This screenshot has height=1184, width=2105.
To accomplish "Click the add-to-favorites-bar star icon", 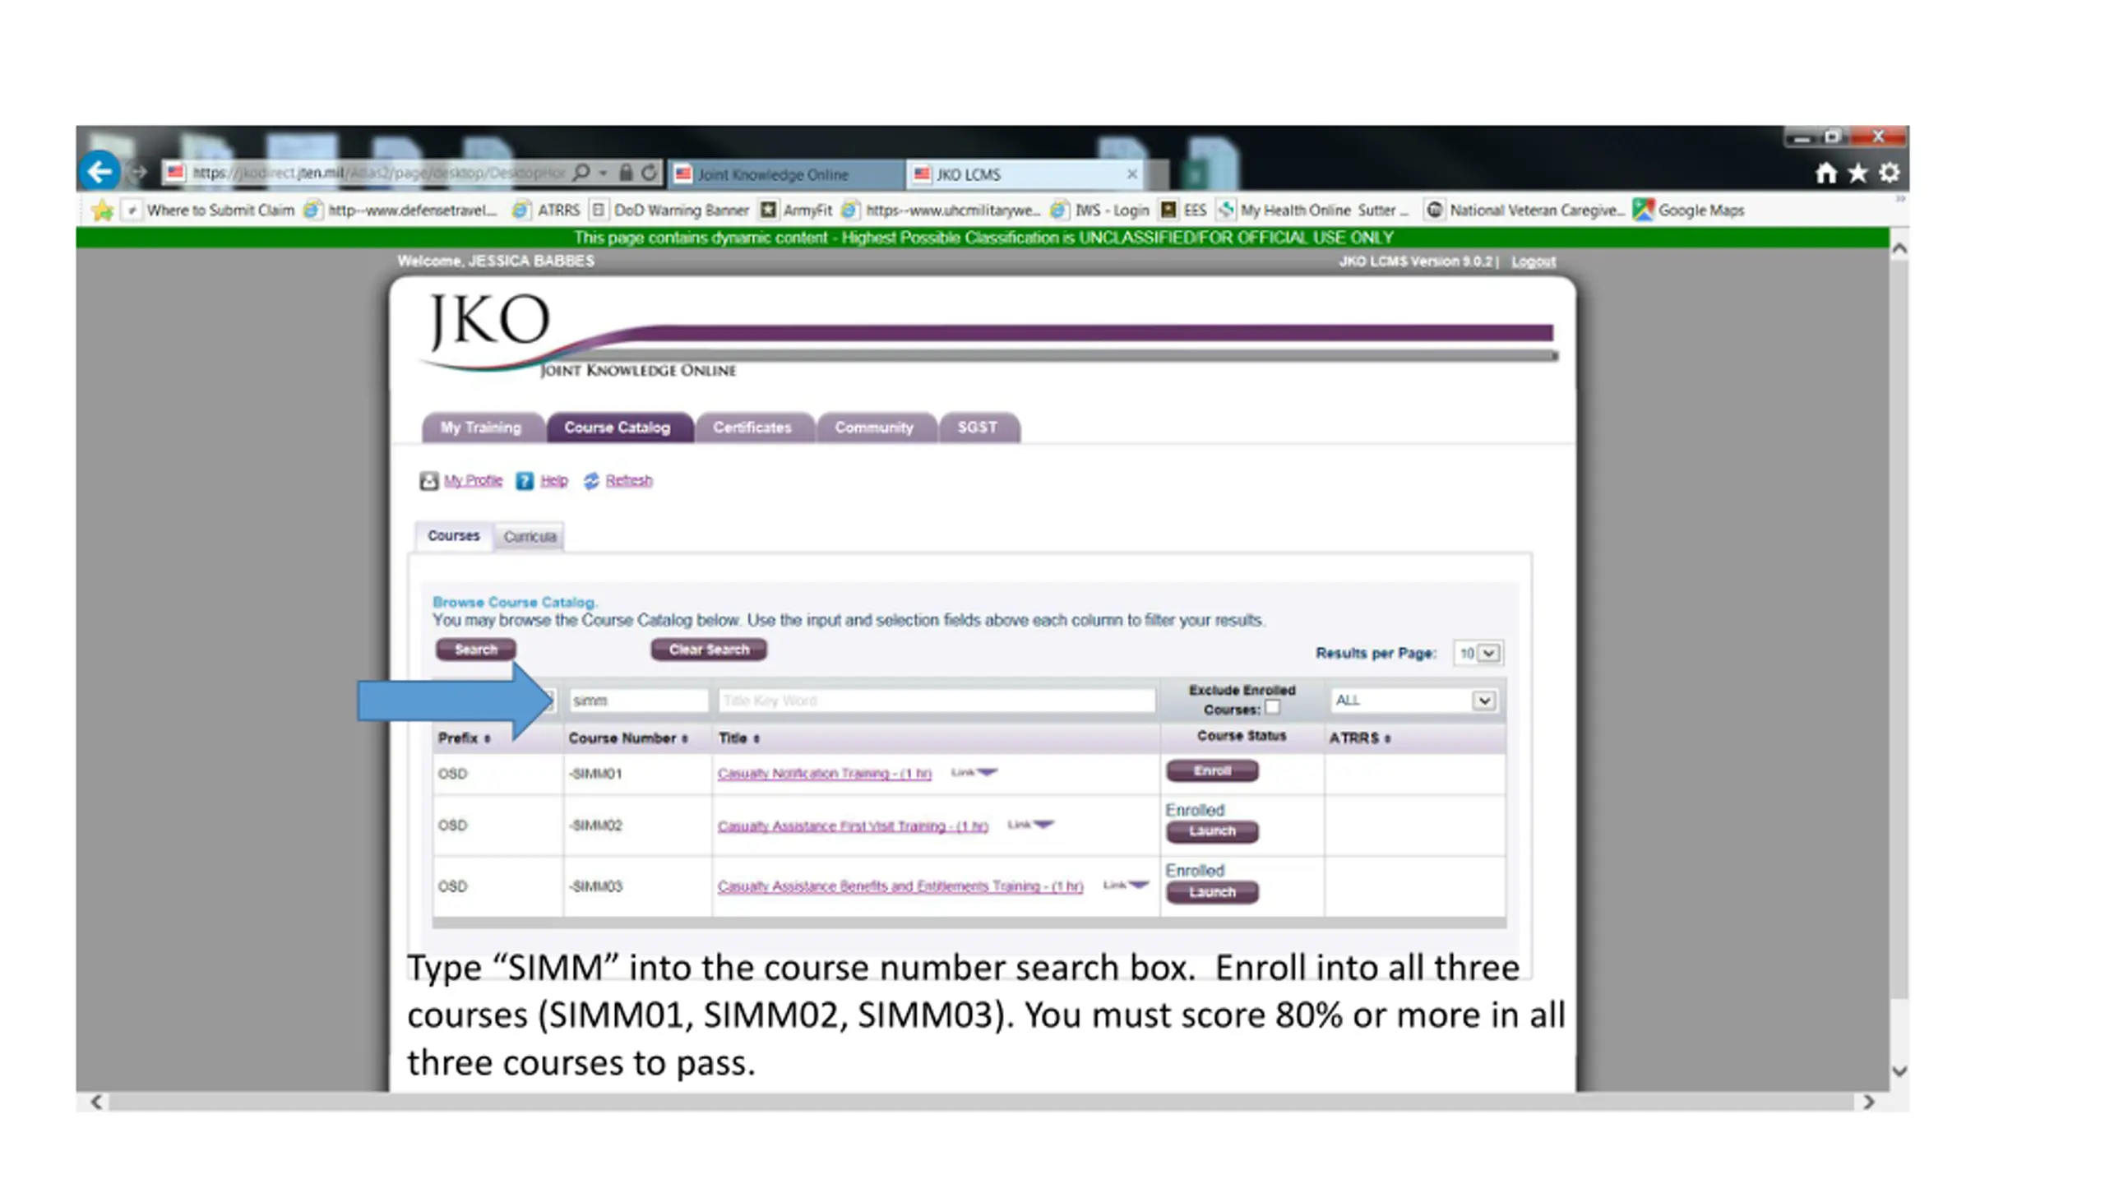I will coord(103,210).
